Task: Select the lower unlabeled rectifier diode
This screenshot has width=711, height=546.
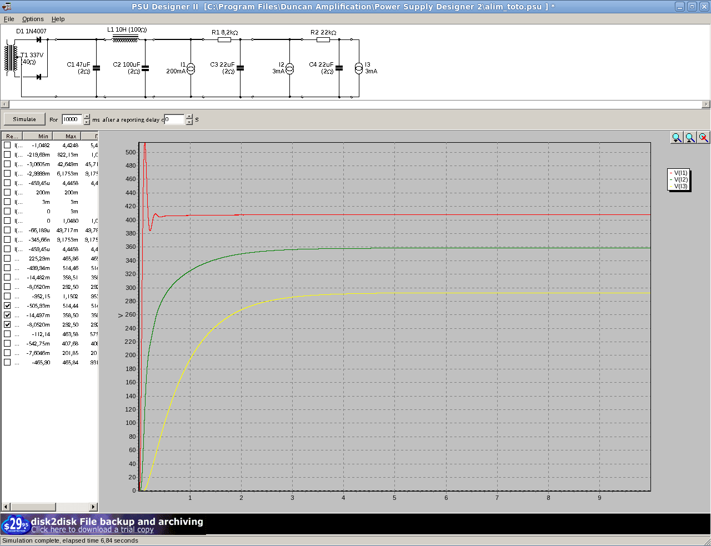Action: pos(39,77)
